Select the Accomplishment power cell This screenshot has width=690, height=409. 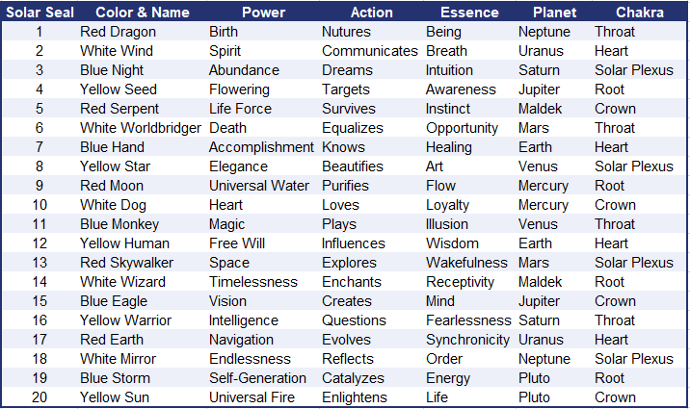point(261,147)
